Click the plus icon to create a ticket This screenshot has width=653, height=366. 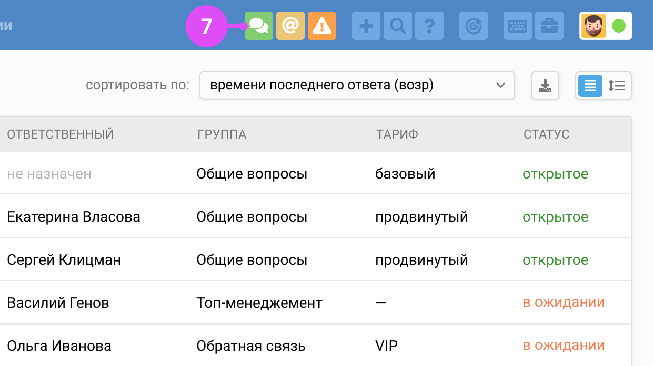pyautogui.click(x=366, y=25)
